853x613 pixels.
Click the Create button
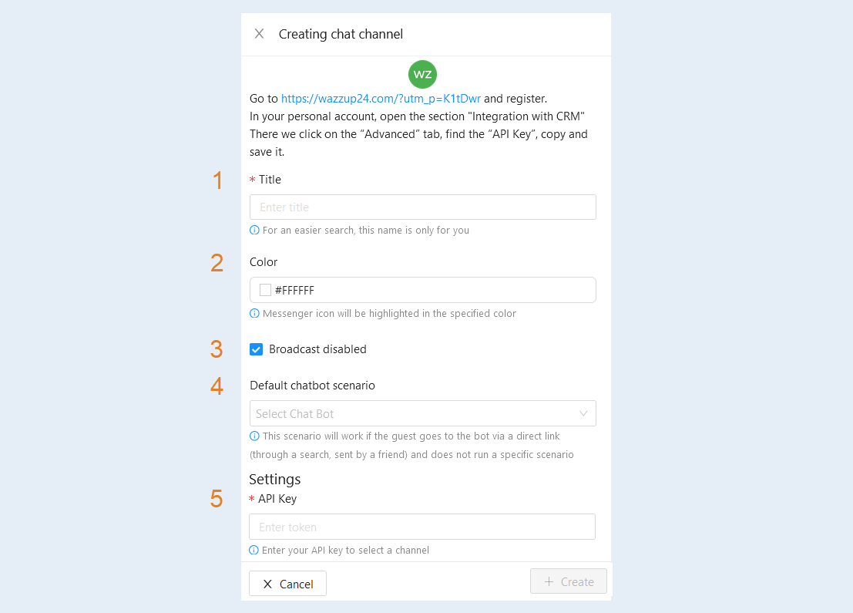coord(569,581)
